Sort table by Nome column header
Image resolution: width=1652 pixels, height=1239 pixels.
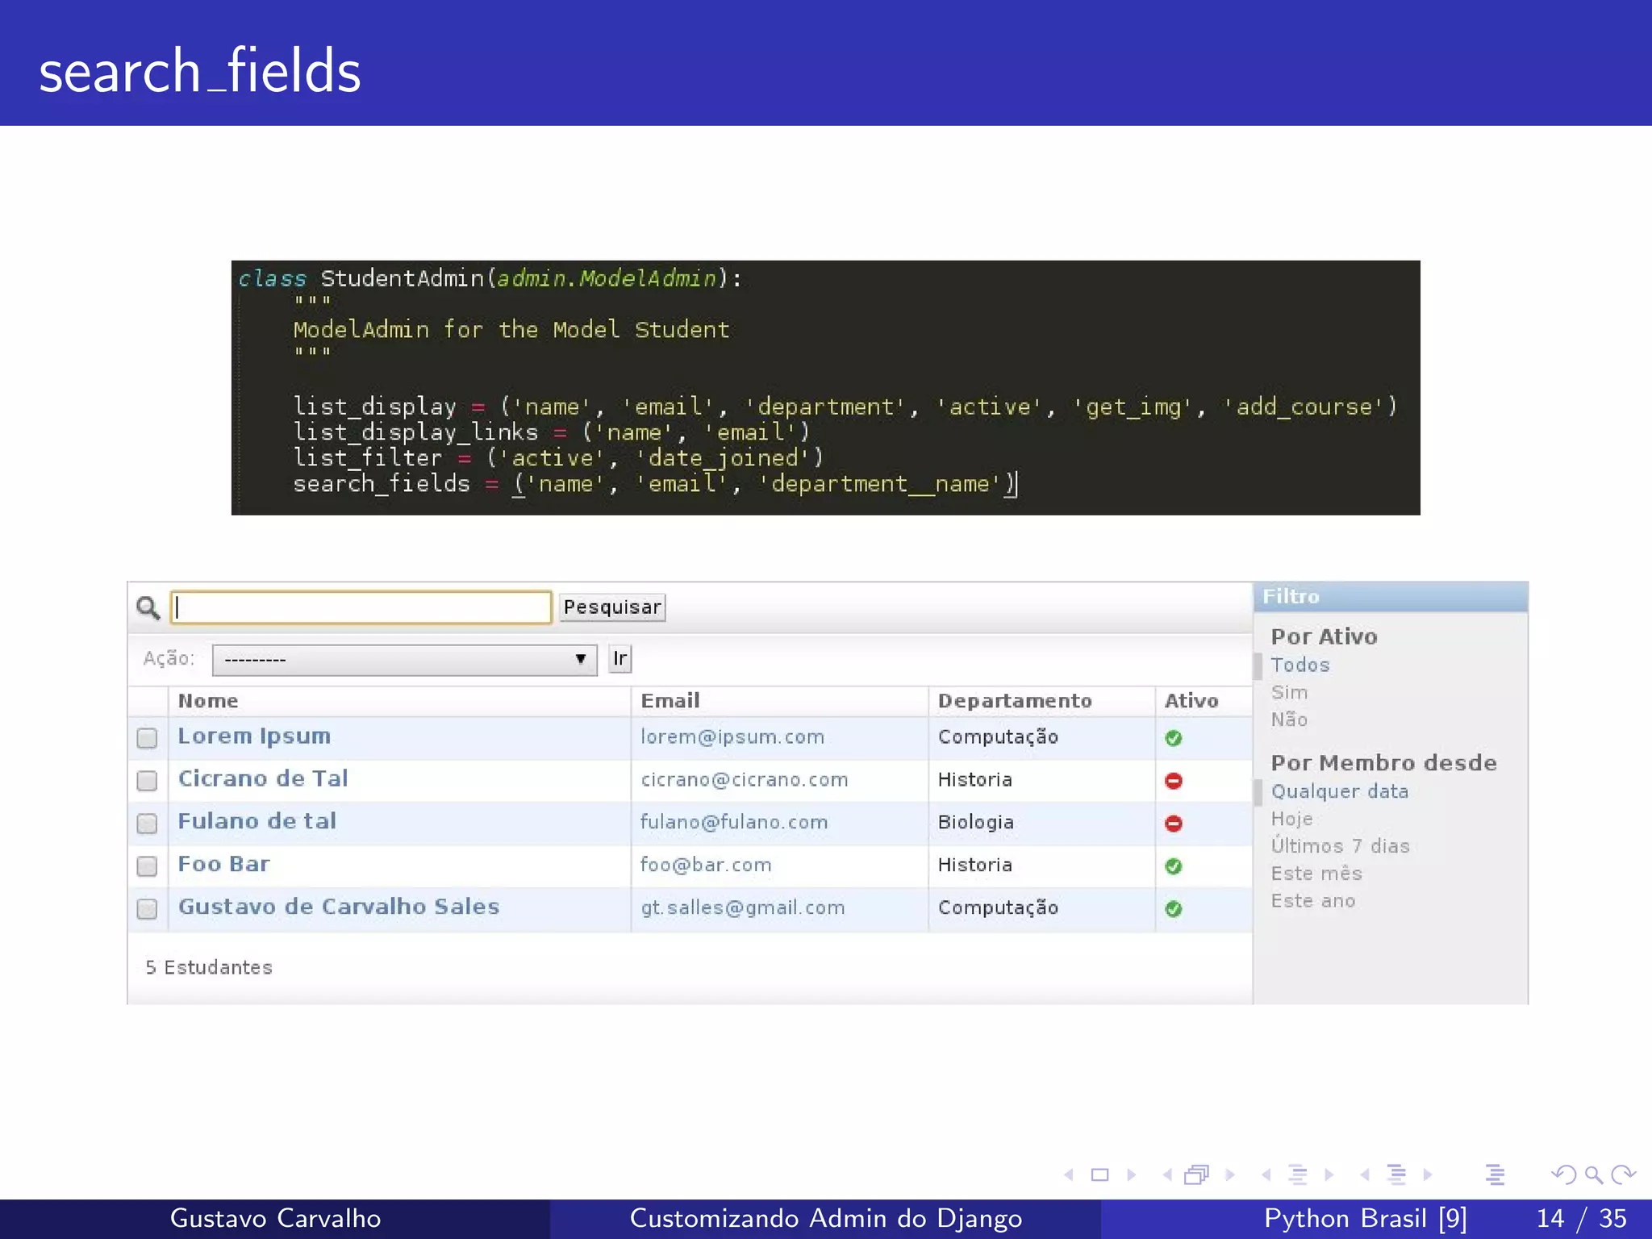[208, 701]
